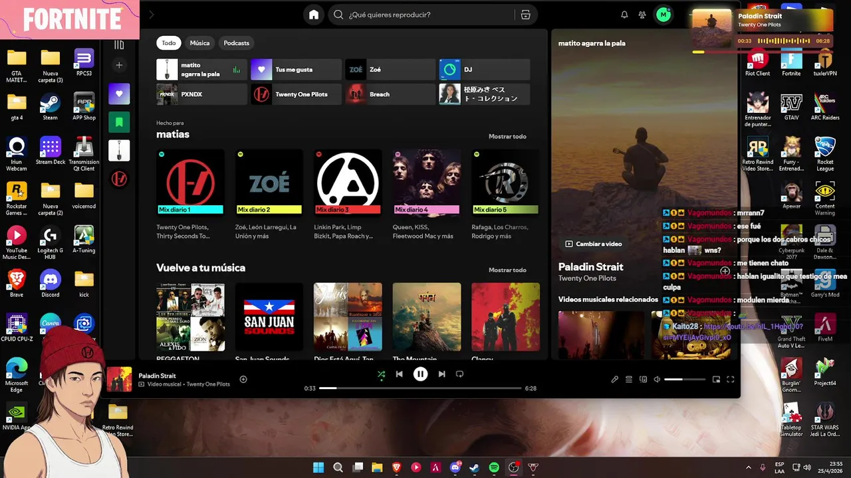Open the play queue icon
The height and width of the screenshot is (478, 851).
[x=629, y=380]
